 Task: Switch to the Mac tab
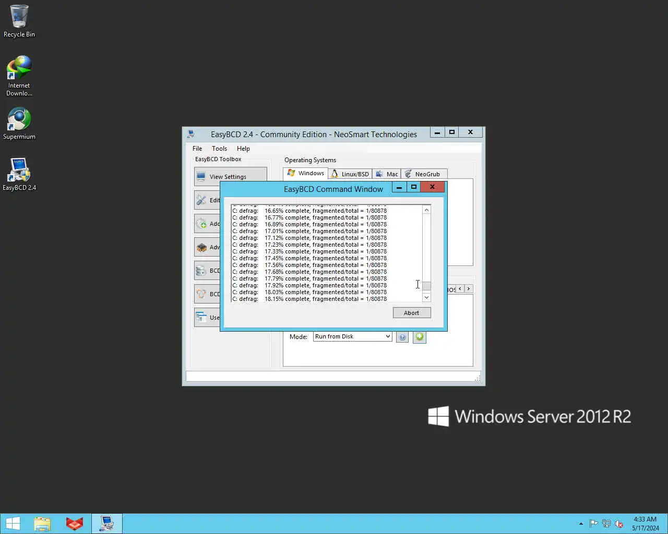[387, 174]
